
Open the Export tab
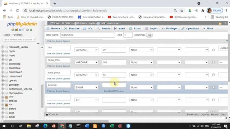135,28
